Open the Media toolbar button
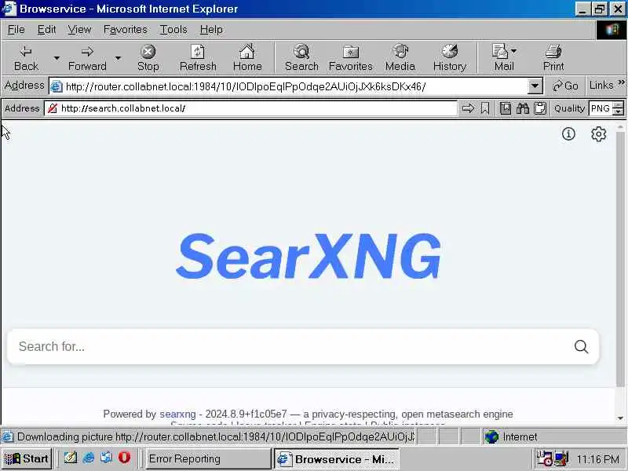Image resolution: width=628 pixels, height=471 pixels. tap(400, 58)
